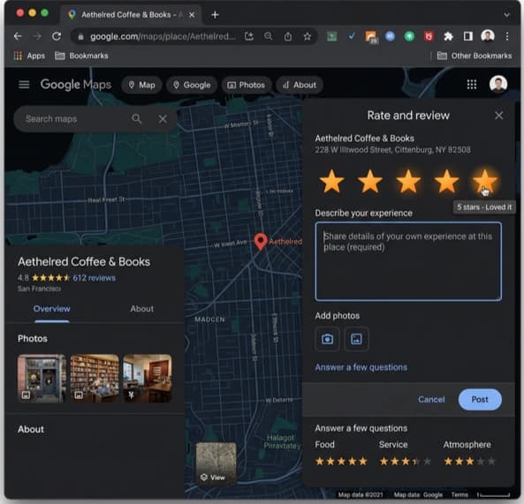Switch to the About tab in place panel
The image size is (524, 504).
[141, 309]
